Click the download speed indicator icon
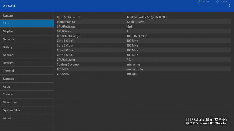The image size is (234, 131). click(x=199, y=2)
